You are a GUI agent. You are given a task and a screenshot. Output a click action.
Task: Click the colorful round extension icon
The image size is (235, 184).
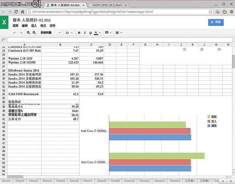click(225, 12)
